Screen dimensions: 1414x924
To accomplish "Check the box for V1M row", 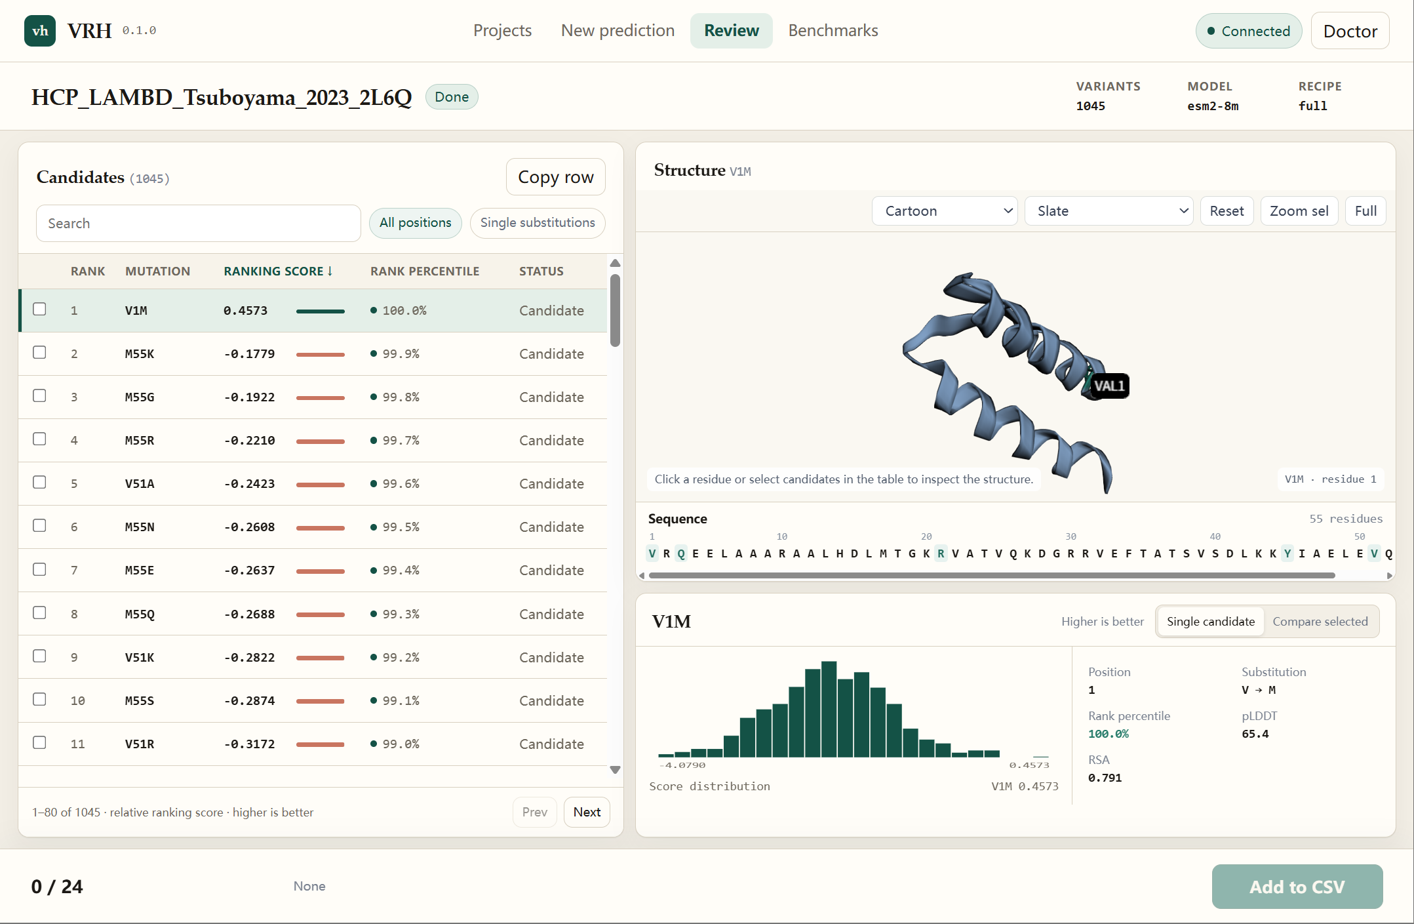I will [39, 309].
